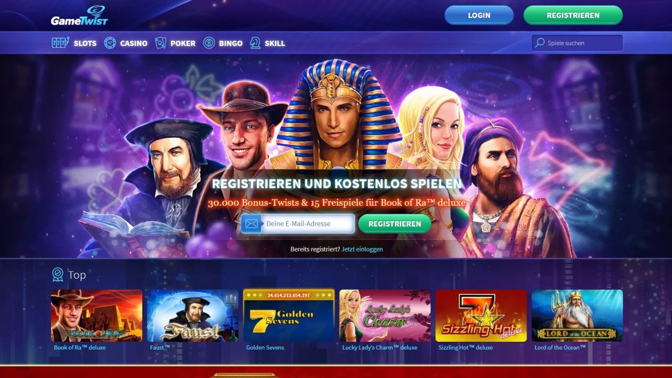
Task: Click the green REGISTRIEREN button beside email
Action: [395, 224]
